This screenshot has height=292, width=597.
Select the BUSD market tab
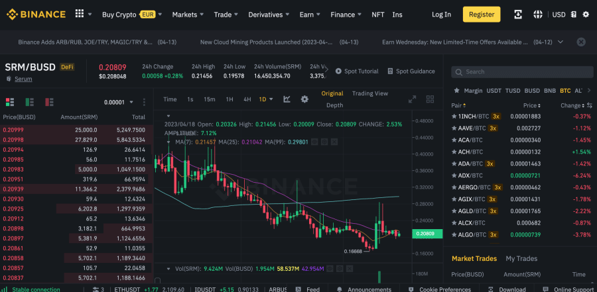(532, 91)
